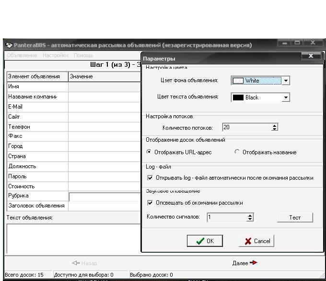
Task: Click the Назад back button
Action: point(84,263)
